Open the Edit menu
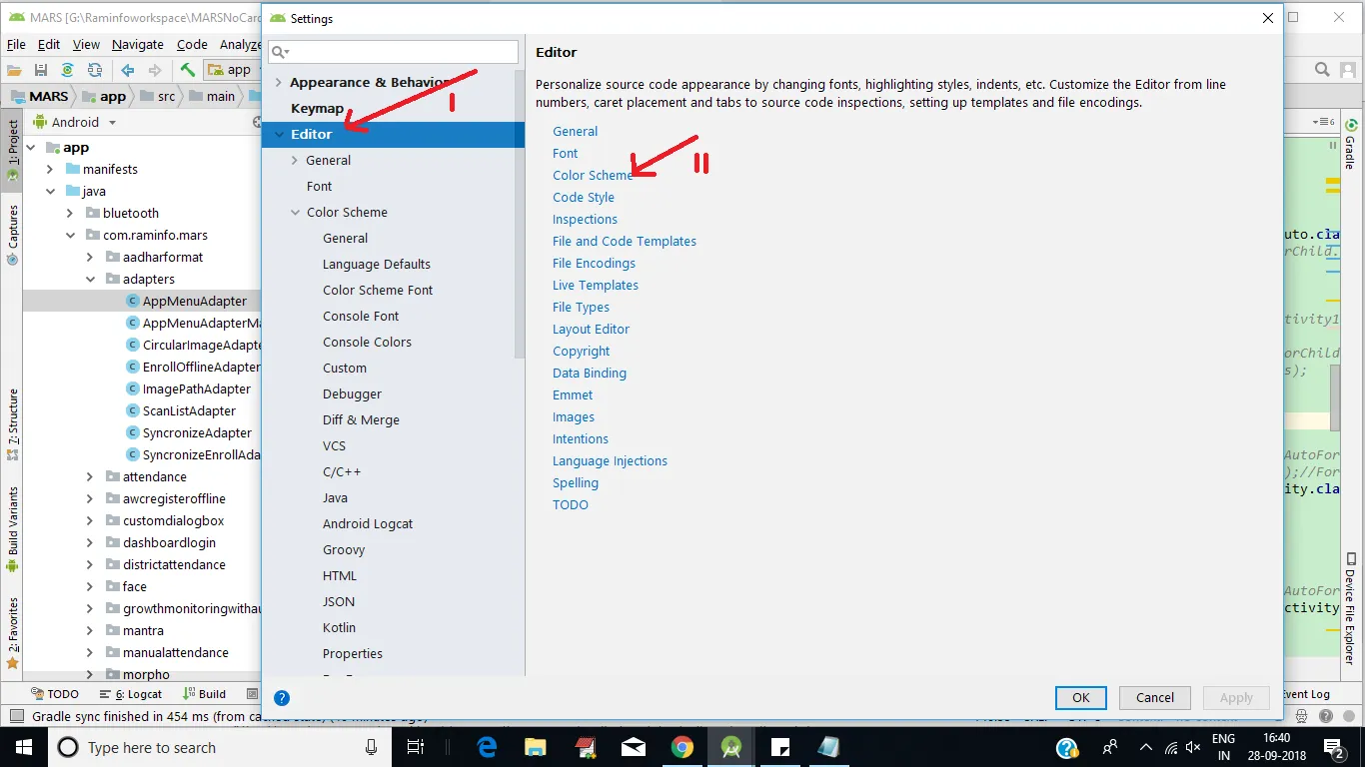Viewport: 1365px width, 767px height. pyautogui.click(x=49, y=44)
